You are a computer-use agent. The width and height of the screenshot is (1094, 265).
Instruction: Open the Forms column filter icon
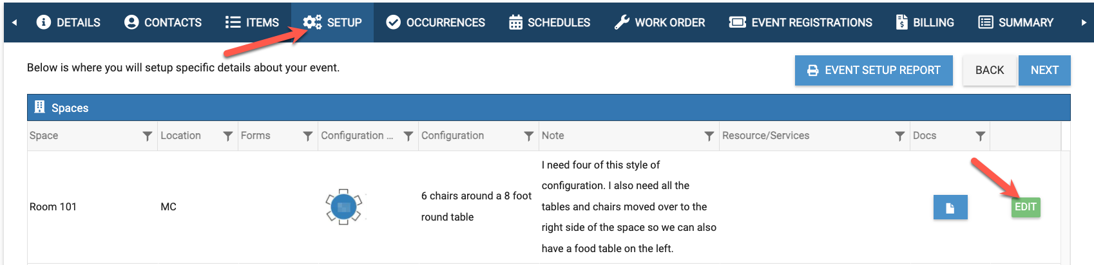(307, 136)
